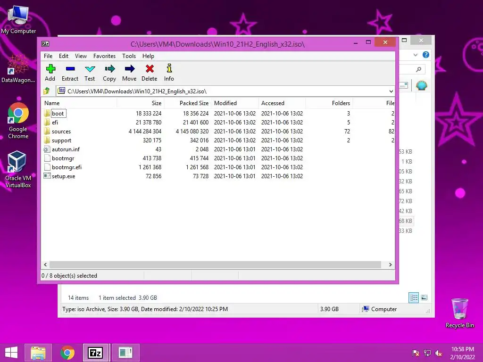Open Chrome from the taskbar

pyautogui.click(x=67, y=353)
